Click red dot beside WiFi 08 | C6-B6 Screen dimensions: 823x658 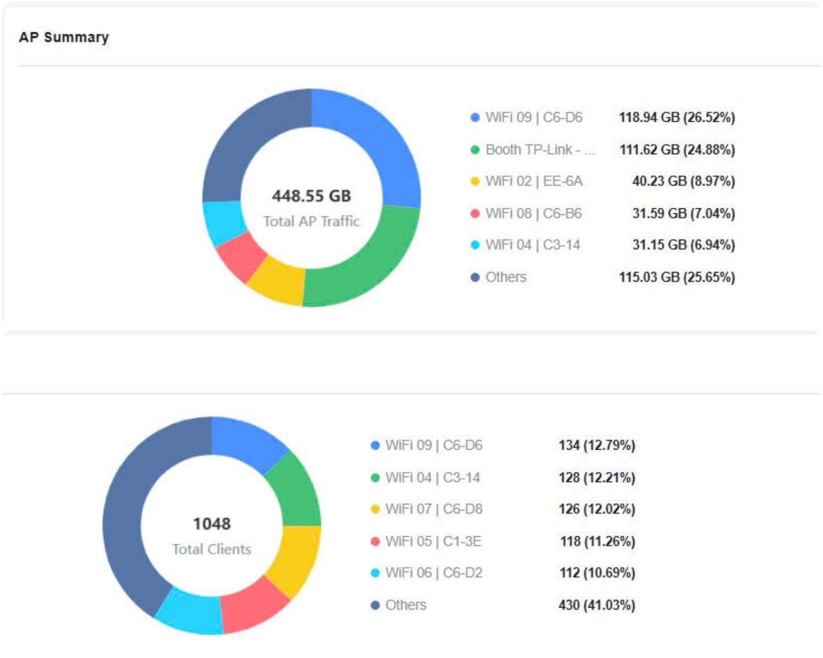(475, 213)
